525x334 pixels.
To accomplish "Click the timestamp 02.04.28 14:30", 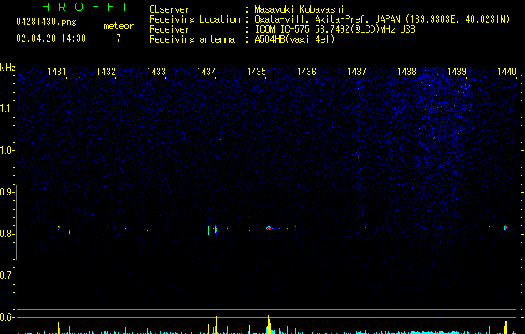I will pos(51,38).
